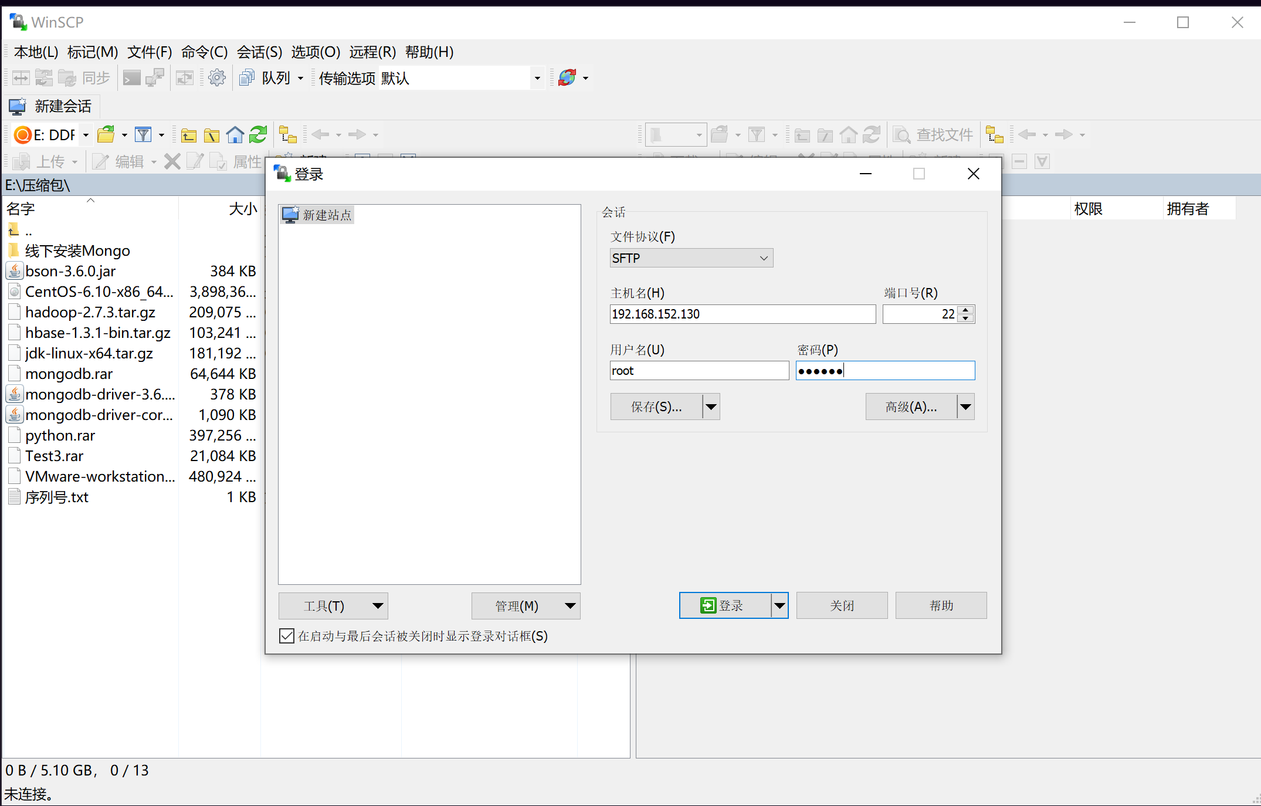Image resolution: width=1261 pixels, height=806 pixels.
Task: Click 高级(A)... button
Action: 911,407
